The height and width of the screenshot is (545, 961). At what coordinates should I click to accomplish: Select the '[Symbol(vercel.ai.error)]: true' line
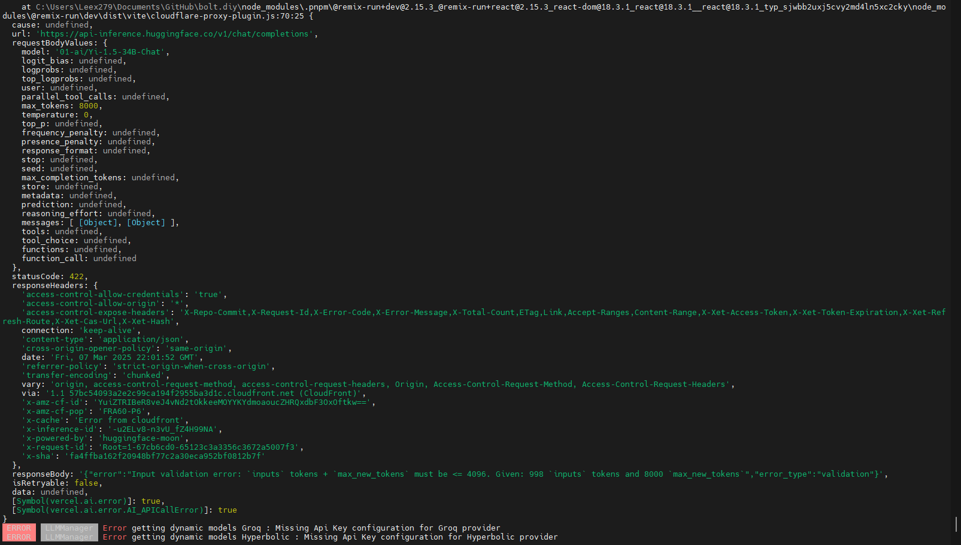pyautogui.click(x=89, y=501)
